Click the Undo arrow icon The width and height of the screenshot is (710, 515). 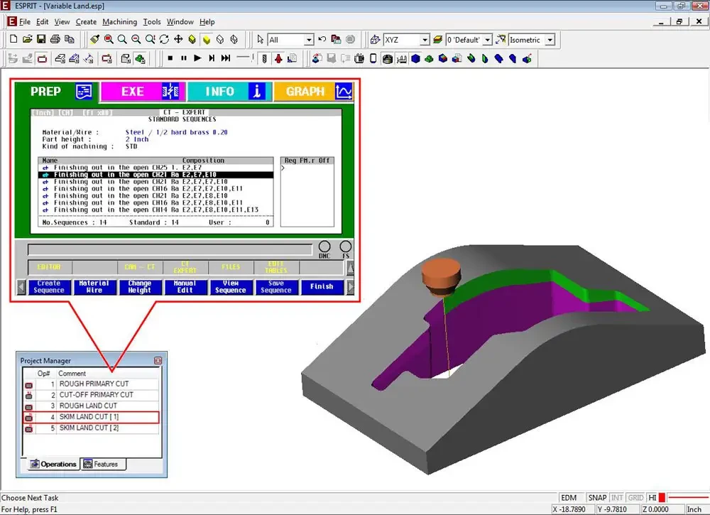coord(322,39)
